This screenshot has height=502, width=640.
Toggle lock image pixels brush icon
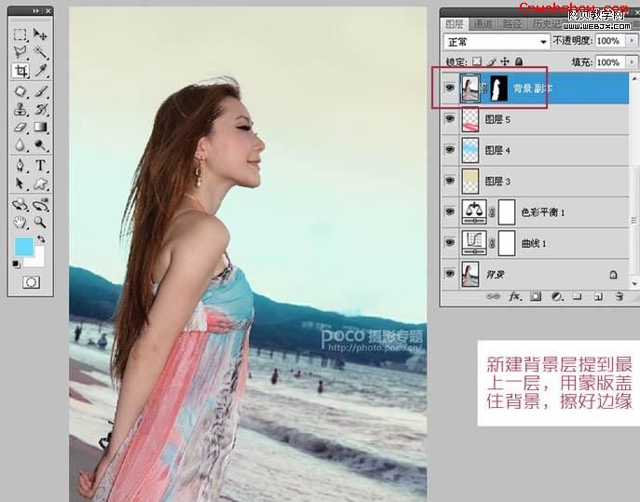(x=492, y=61)
